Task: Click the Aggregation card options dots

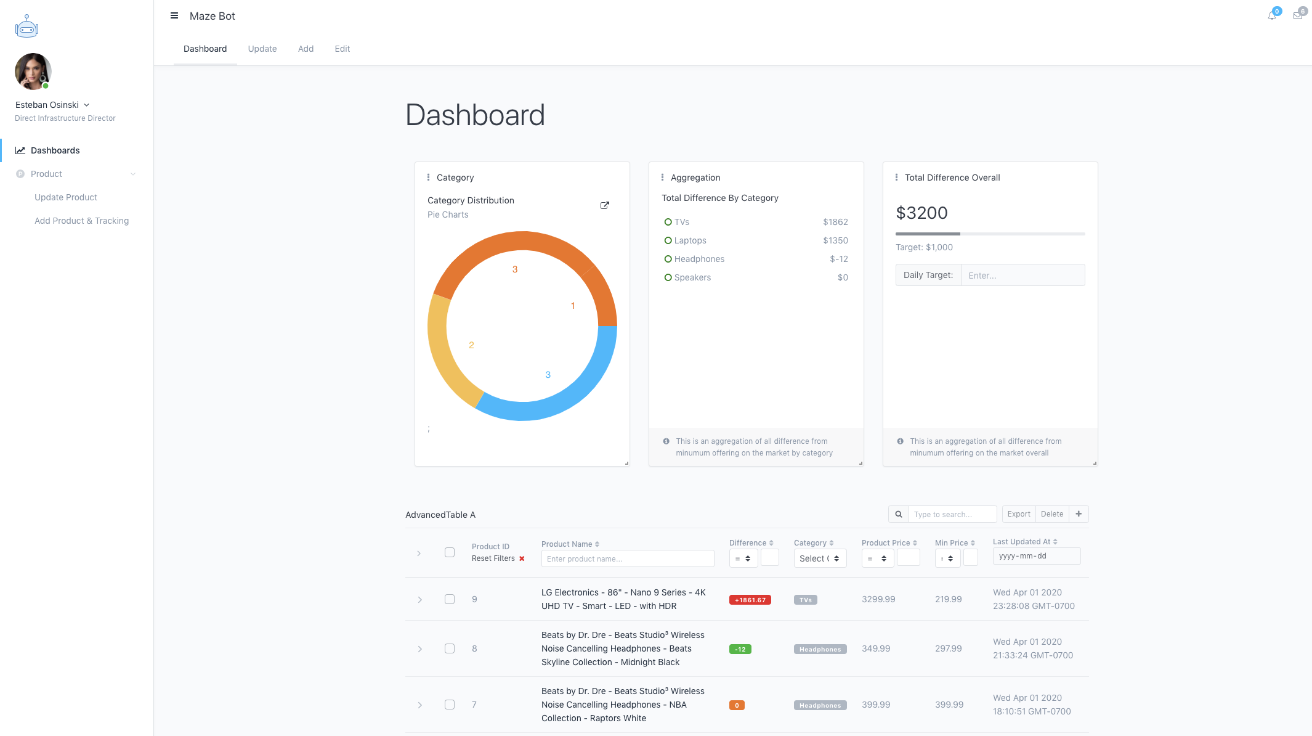Action: [662, 178]
